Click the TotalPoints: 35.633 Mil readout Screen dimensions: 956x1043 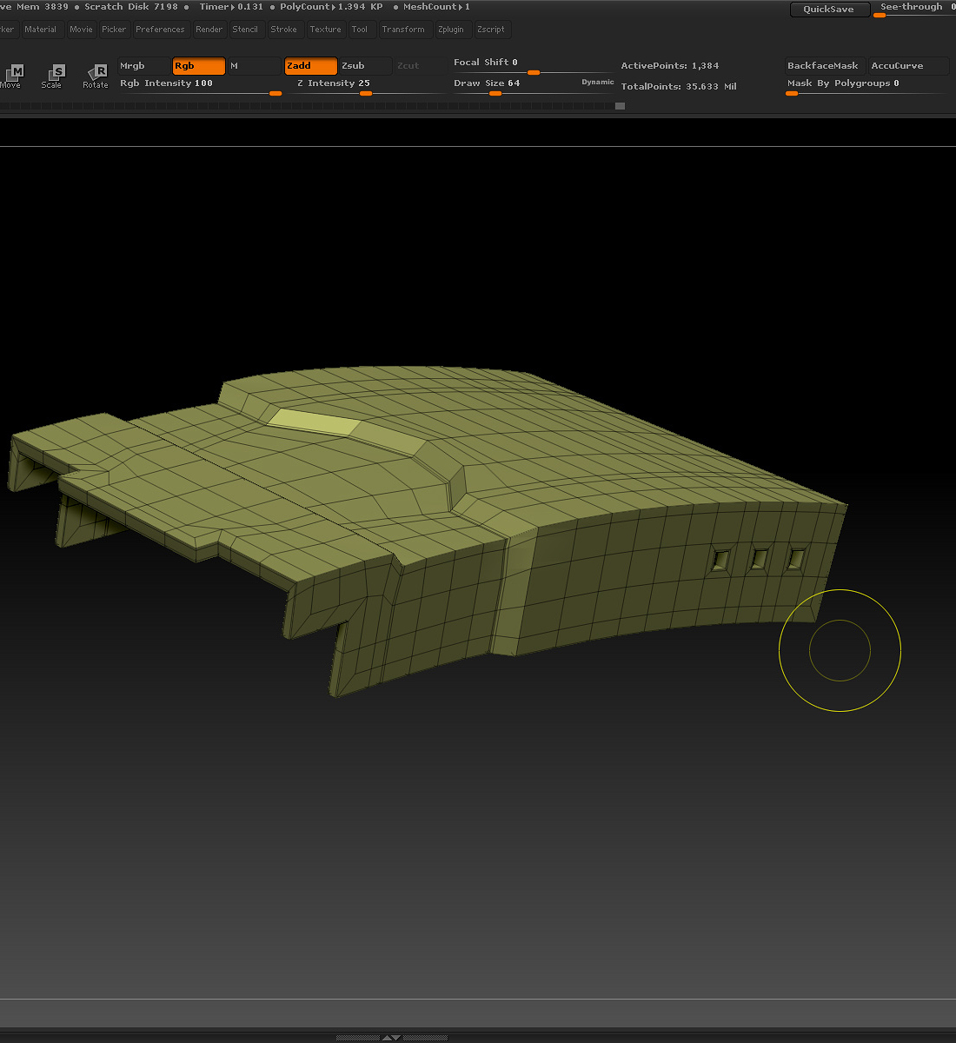679,87
